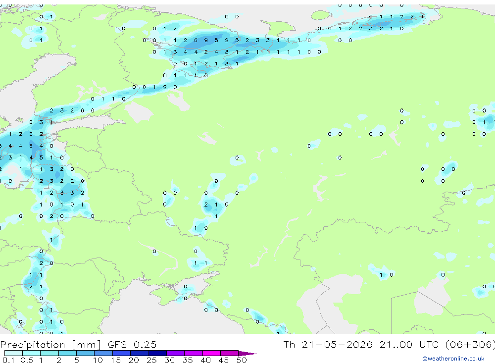Click the 0.5–1 mm legend swatch
Screen dimensions: 495x363
[x=31, y=353]
